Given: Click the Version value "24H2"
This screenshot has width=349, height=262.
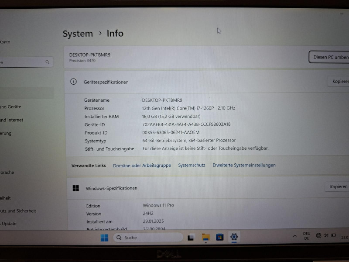Looking at the screenshot, I should pos(148,213).
